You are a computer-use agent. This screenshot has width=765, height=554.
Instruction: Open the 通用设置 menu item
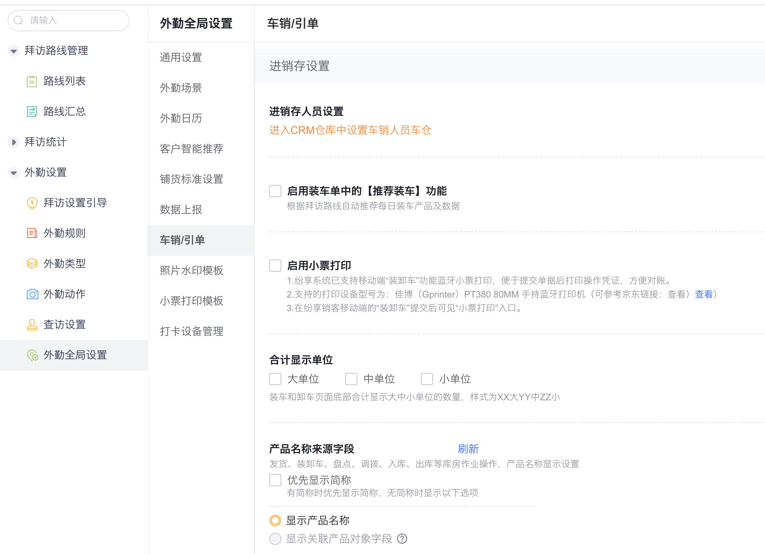tap(180, 57)
